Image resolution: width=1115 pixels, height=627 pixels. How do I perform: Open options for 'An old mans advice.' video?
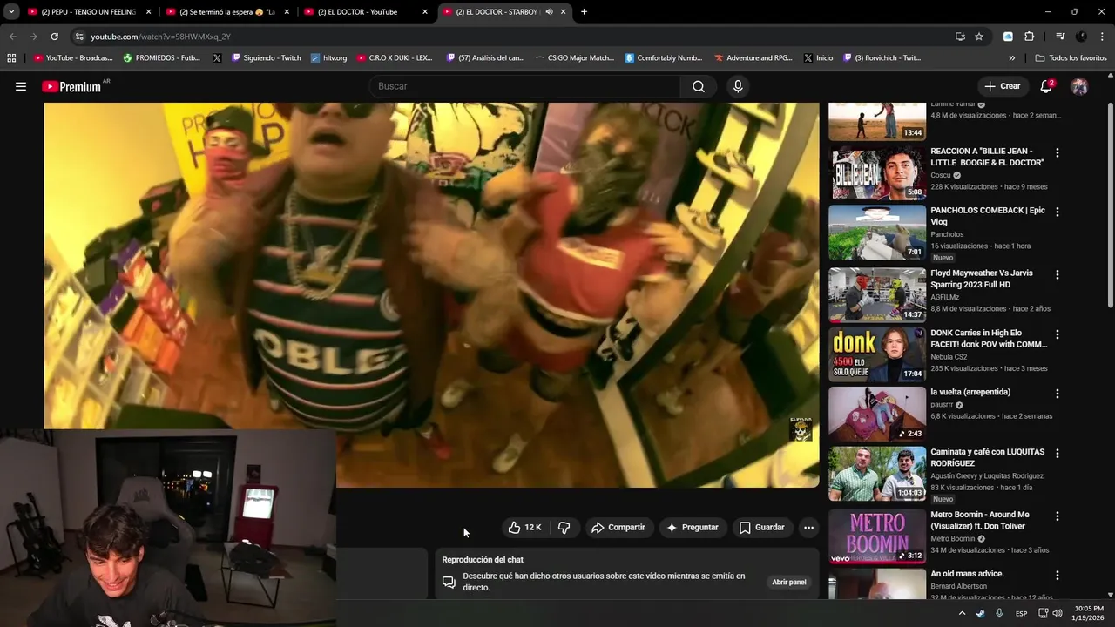tap(1058, 576)
